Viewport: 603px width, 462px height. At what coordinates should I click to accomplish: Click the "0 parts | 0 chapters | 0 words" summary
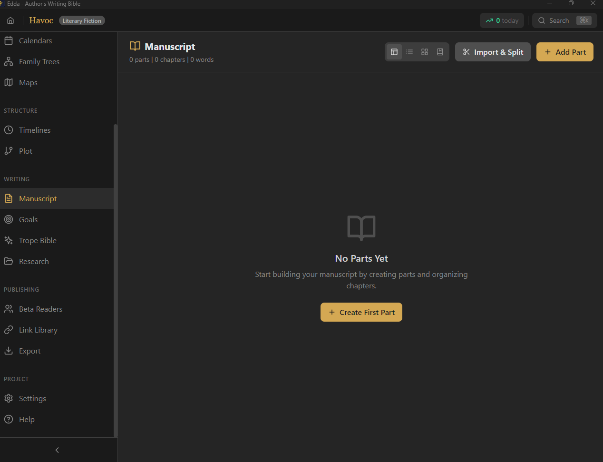click(x=171, y=60)
